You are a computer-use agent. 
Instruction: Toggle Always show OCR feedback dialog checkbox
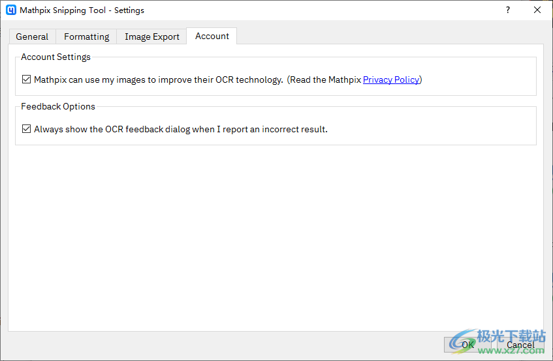(27, 129)
